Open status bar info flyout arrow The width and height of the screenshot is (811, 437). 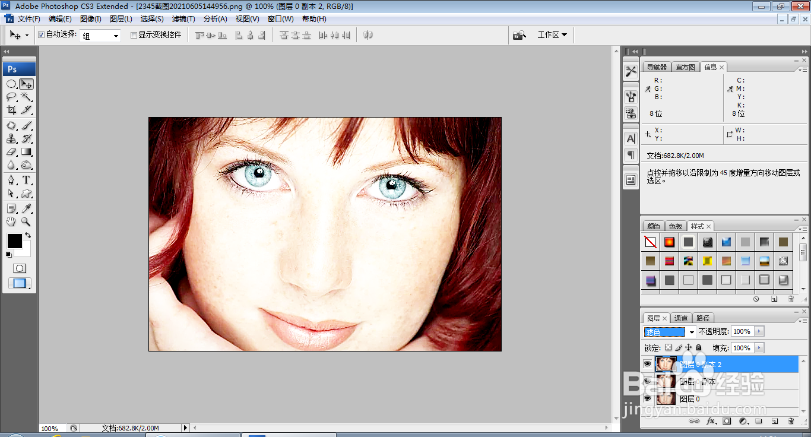coord(185,427)
